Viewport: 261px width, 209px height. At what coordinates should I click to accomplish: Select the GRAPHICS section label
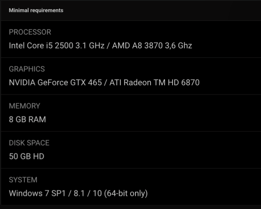click(x=27, y=69)
